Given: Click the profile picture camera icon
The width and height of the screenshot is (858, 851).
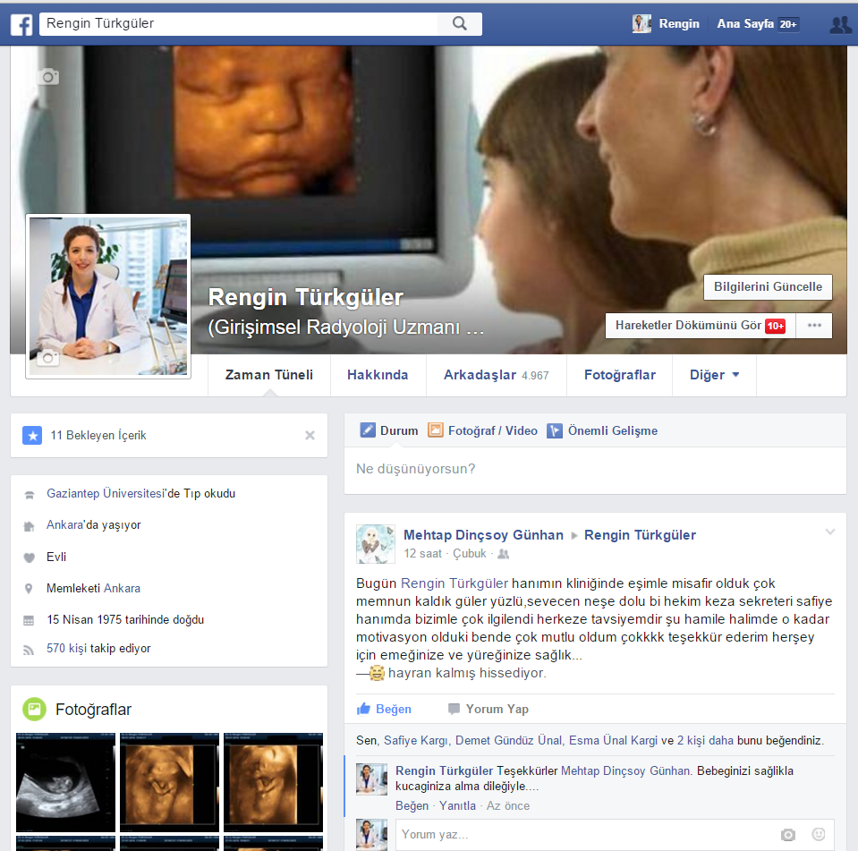Looking at the screenshot, I should click(x=47, y=358).
